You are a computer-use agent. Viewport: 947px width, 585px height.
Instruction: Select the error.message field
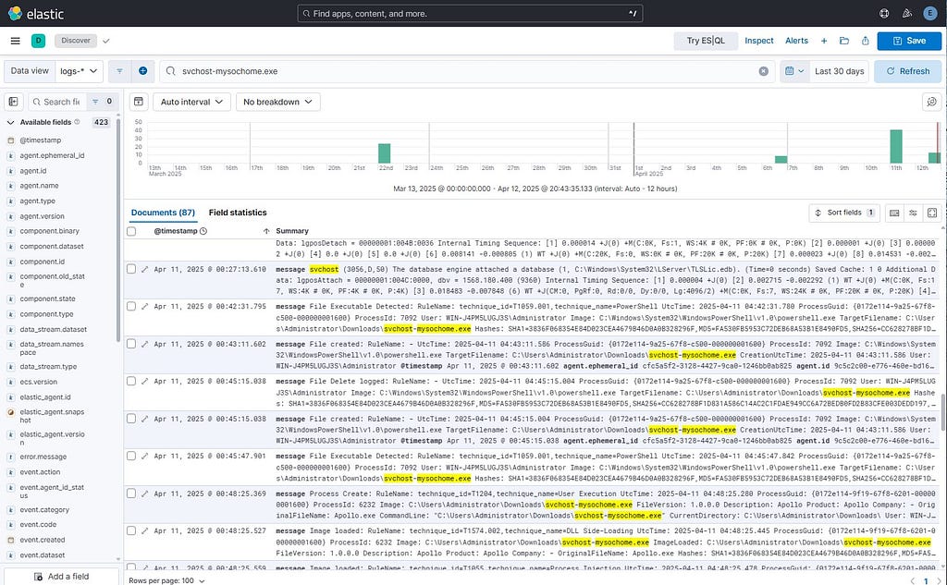coord(43,457)
